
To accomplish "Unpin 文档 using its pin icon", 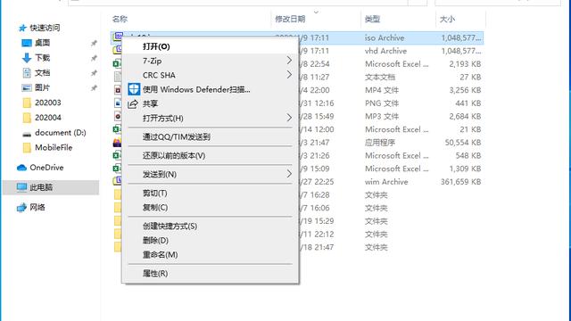I will pyautogui.click(x=94, y=73).
